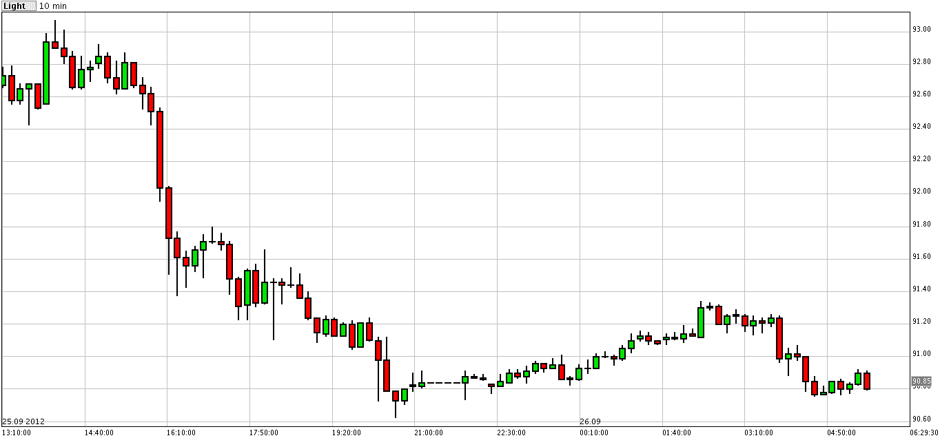Click the 92.00 price axis label

[x=921, y=191]
